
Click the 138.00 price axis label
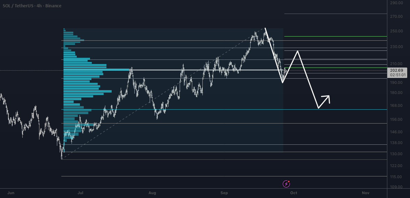click(396, 143)
